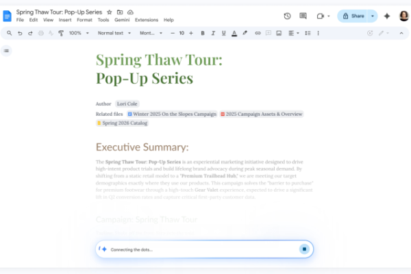Toggle bold formatting

pos(203,33)
